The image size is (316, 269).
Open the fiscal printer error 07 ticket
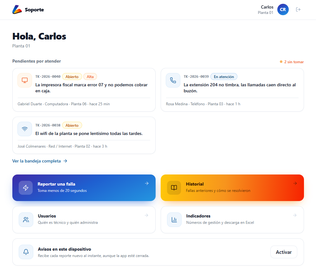pos(84,90)
